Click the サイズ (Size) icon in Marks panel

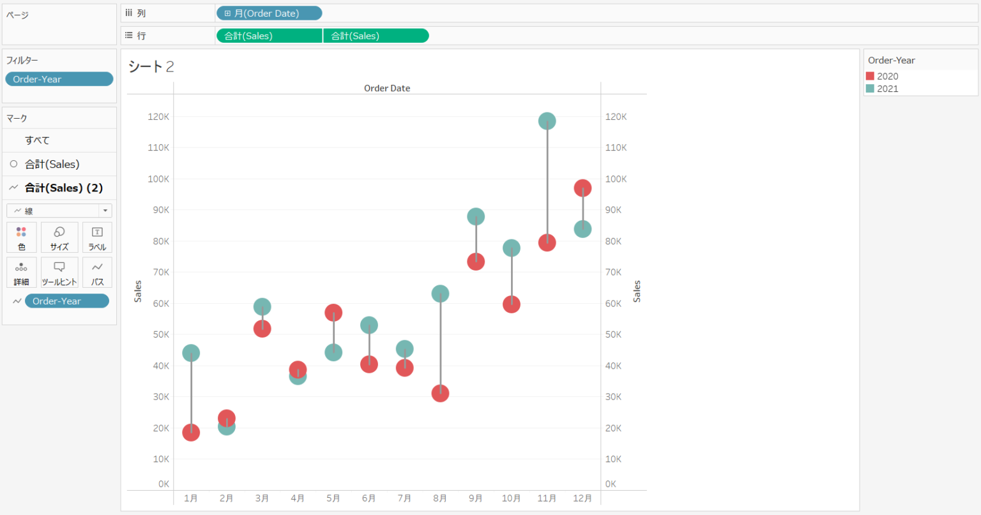[x=59, y=237]
